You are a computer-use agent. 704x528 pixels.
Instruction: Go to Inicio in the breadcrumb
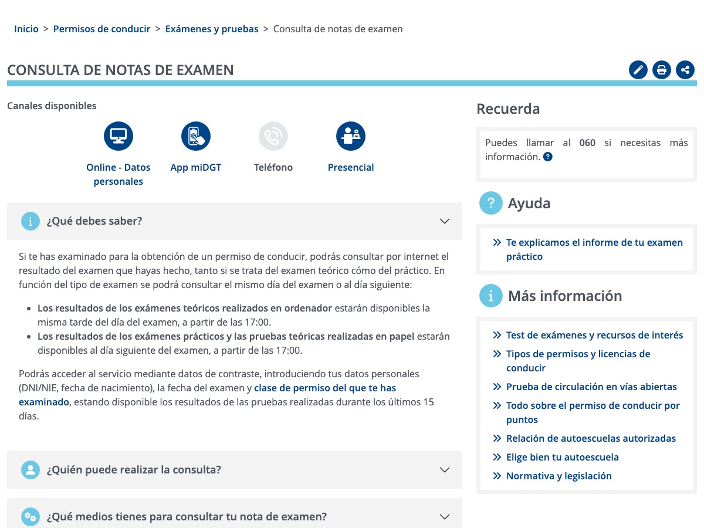point(26,29)
